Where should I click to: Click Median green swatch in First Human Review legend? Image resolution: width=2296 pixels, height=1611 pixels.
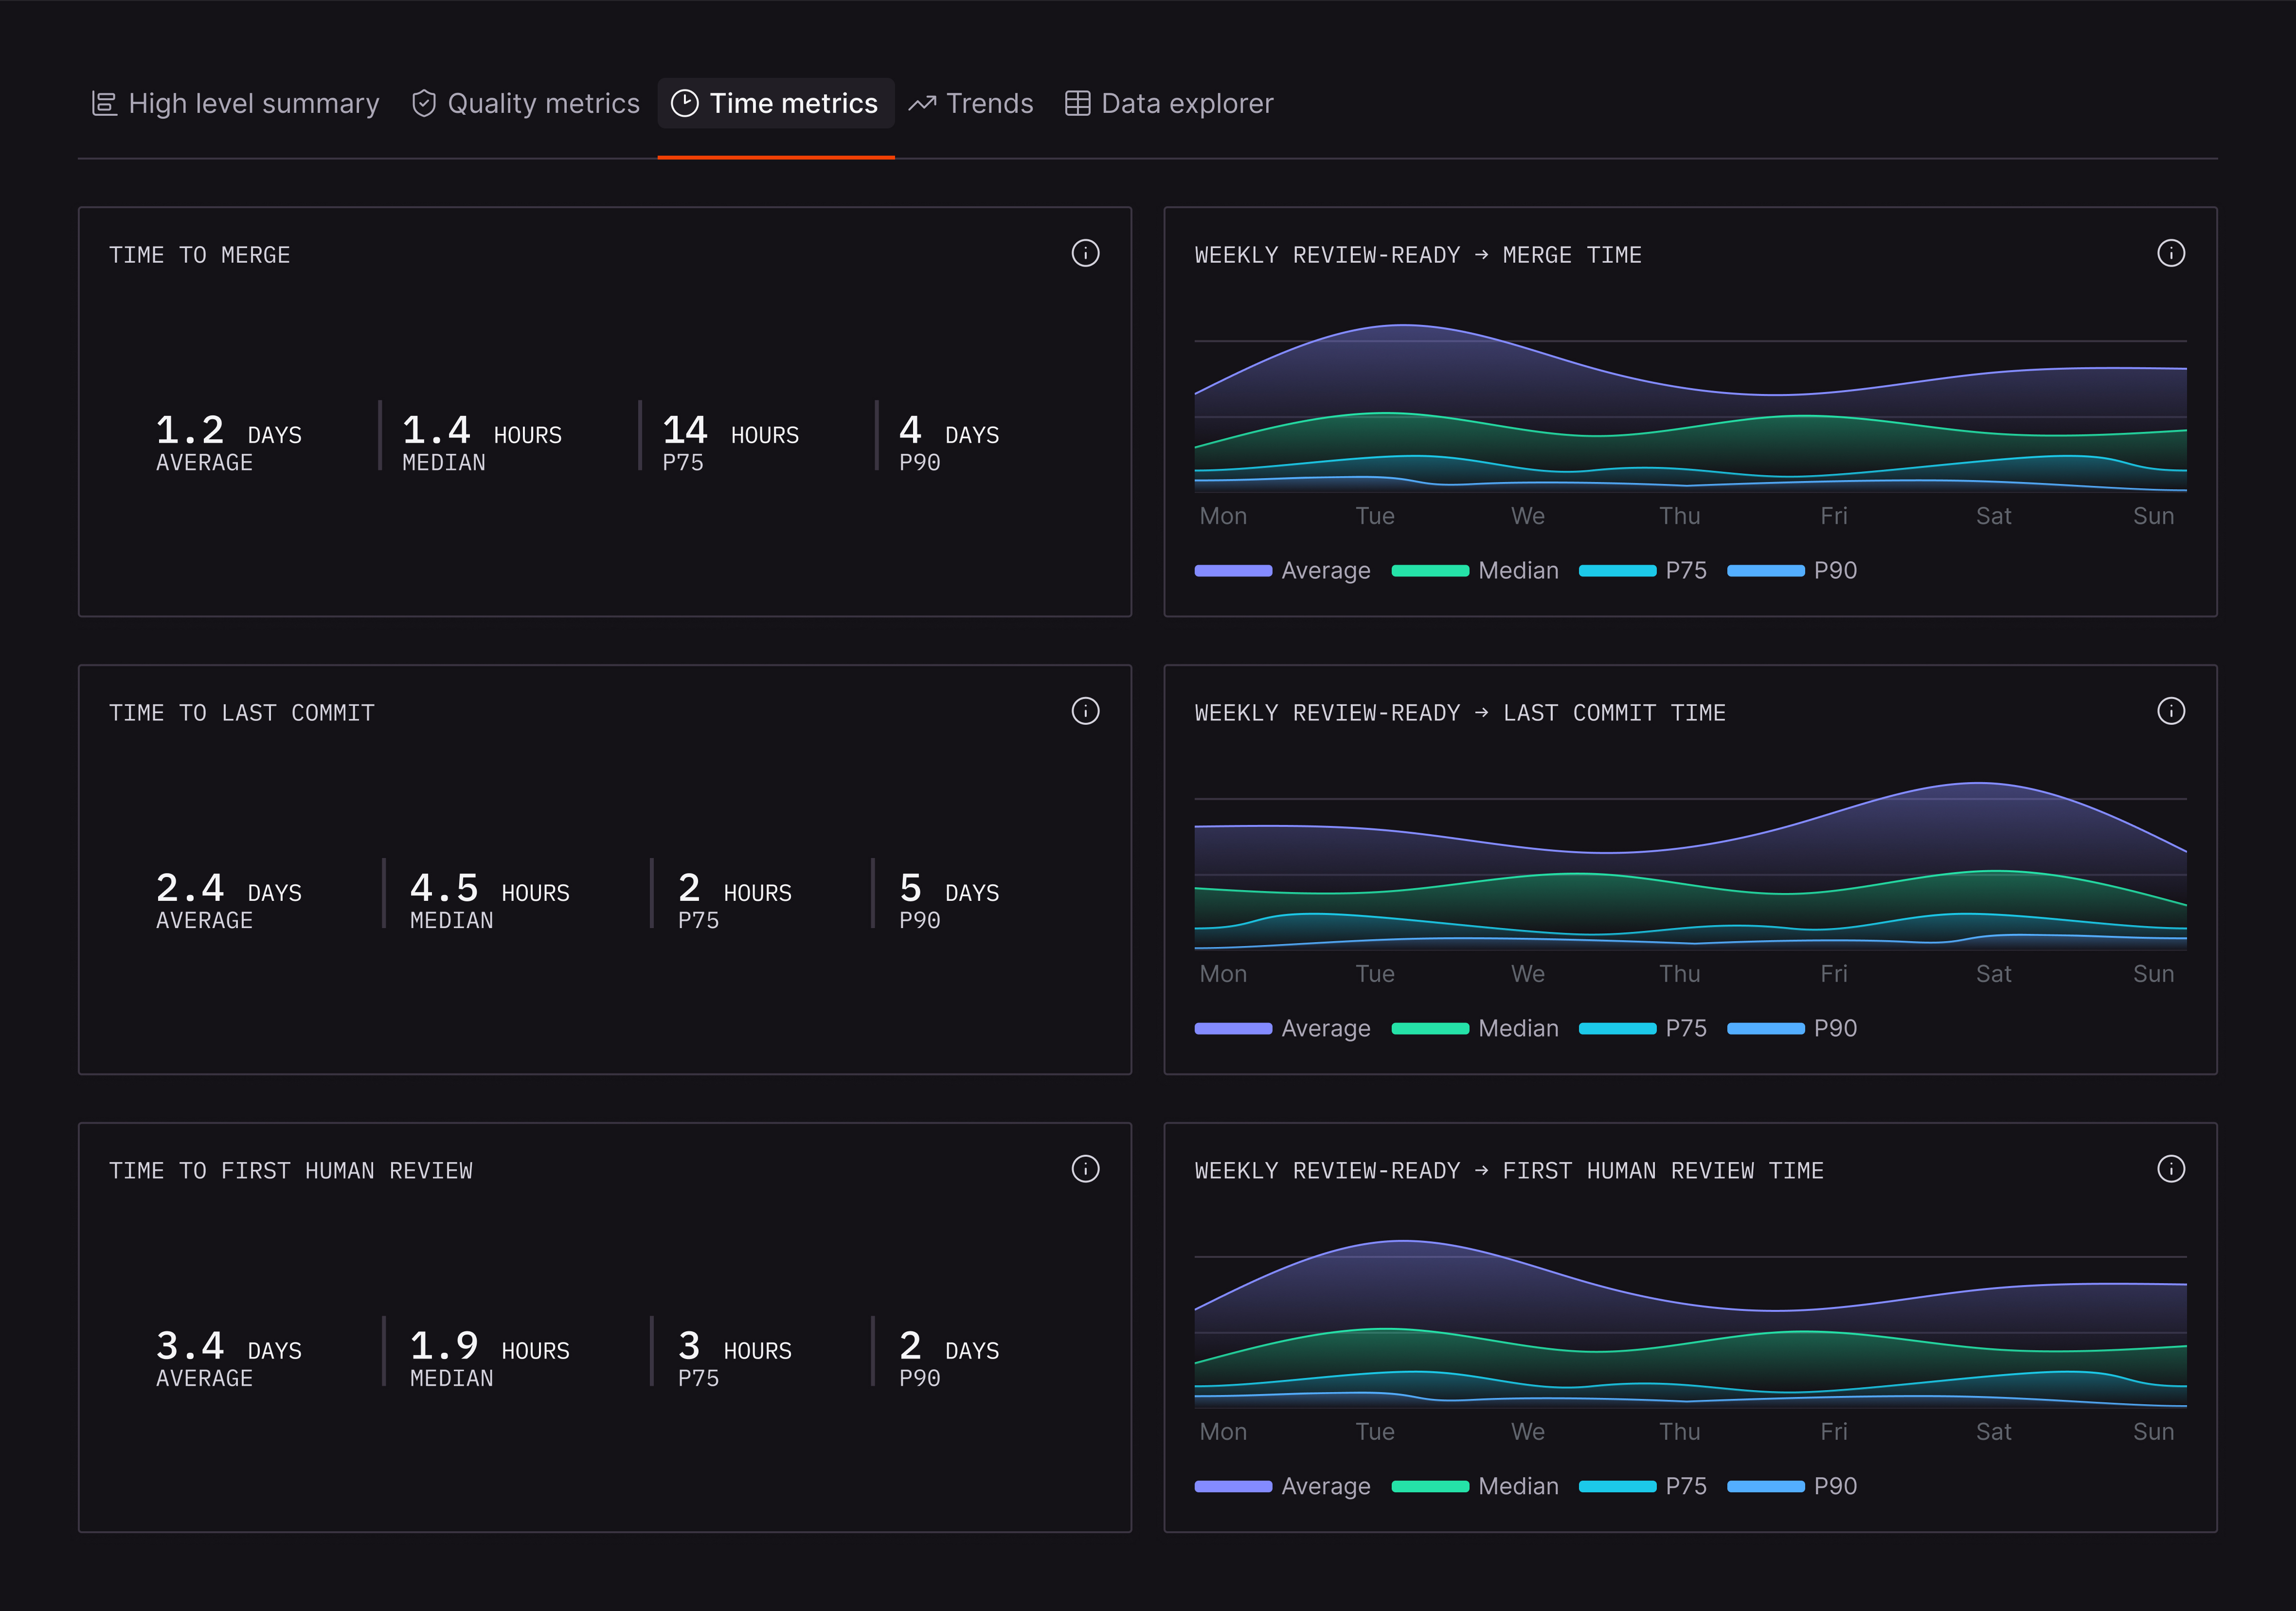[x=1430, y=1487]
